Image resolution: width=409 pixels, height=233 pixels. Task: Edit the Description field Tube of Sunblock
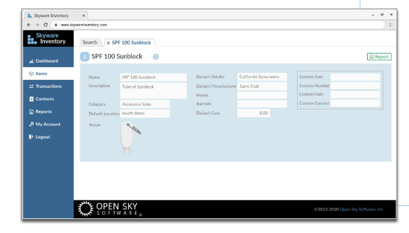153,90
